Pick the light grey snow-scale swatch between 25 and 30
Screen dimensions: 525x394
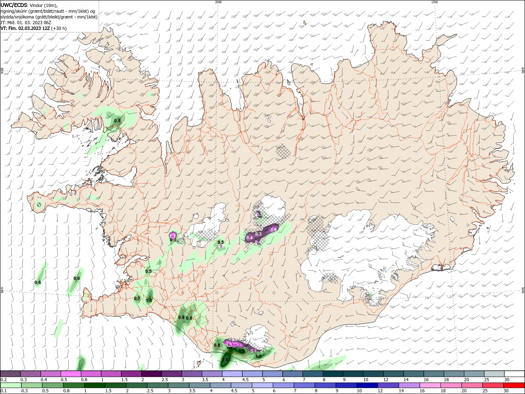[x=494, y=374]
